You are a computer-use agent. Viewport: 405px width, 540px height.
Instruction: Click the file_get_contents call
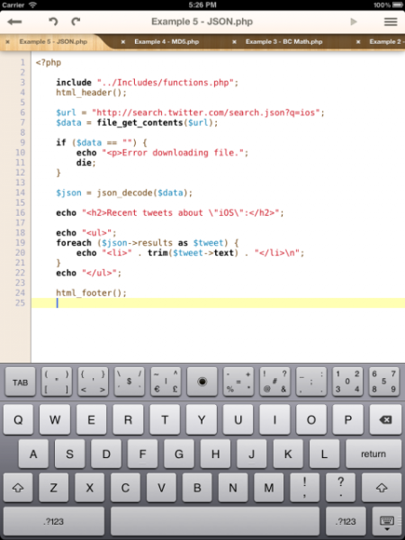[x=157, y=122]
